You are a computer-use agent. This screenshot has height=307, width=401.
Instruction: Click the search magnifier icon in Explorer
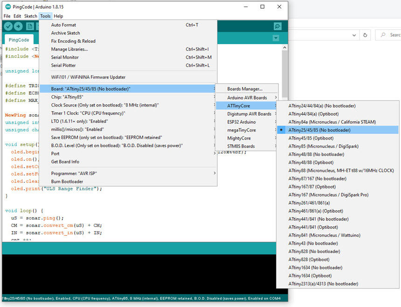tap(383, 35)
